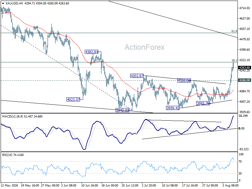Screen dimensions: 252x189
Task: Click the RSI 70 level label
Action: click(240, 161)
